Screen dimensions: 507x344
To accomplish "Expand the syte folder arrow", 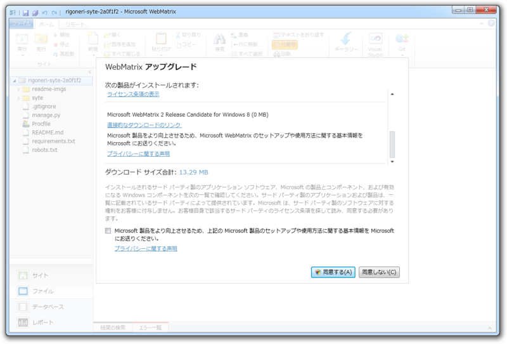I will point(19,98).
